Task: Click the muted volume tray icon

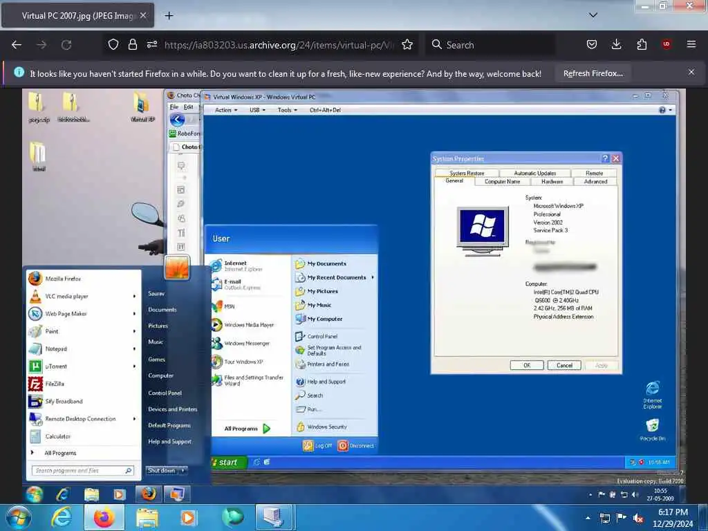Action: pyautogui.click(x=638, y=518)
